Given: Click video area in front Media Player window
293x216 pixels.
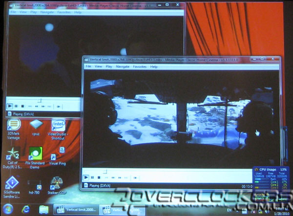Looking at the screenshot, I should pos(181,119).
